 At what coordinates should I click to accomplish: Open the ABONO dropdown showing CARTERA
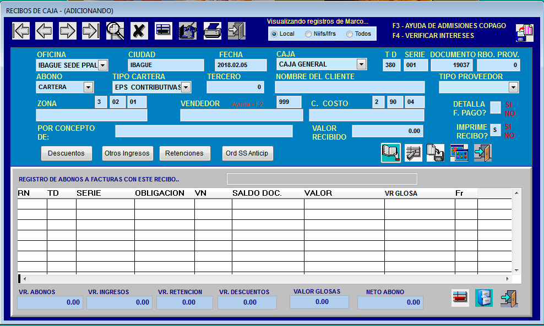pos(88,87)
